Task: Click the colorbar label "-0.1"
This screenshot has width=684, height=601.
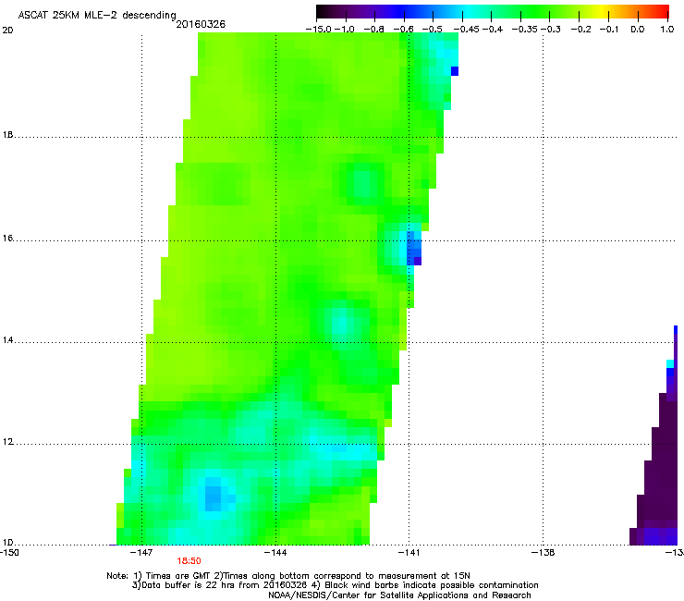Action: tap(609, 30)
